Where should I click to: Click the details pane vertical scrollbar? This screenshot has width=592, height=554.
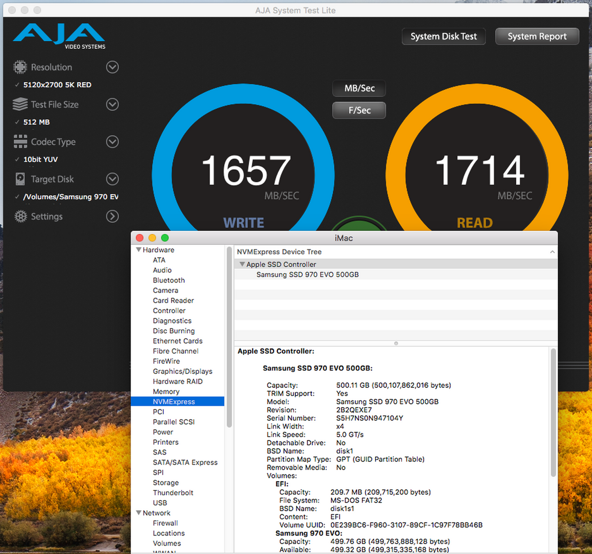tap(553, 412)
